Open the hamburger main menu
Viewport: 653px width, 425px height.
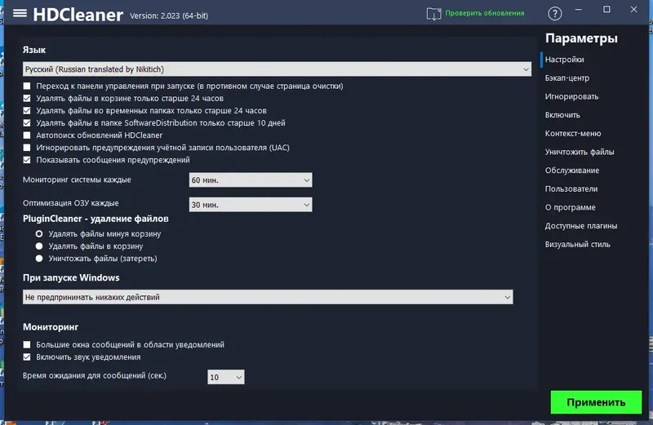point(20,14)
